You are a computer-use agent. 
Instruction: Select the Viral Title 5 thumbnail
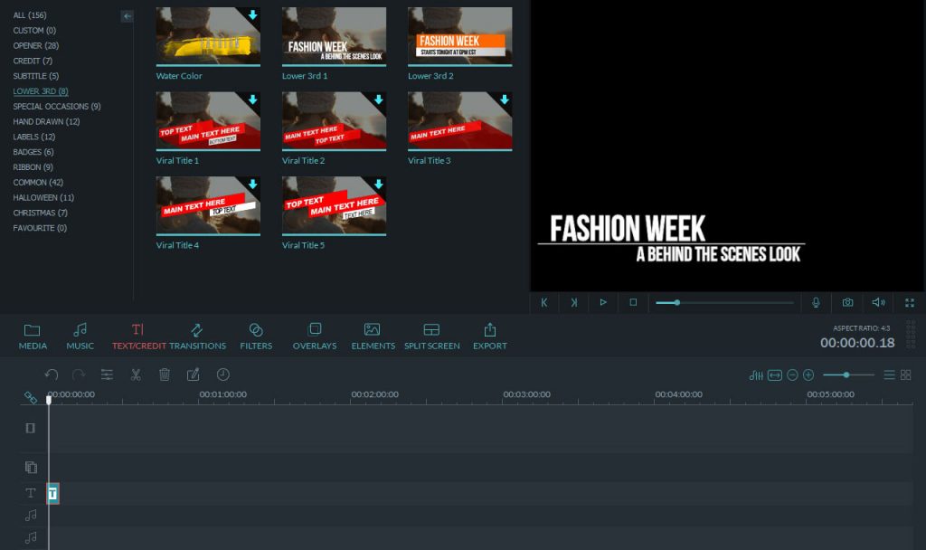[335, 205]
